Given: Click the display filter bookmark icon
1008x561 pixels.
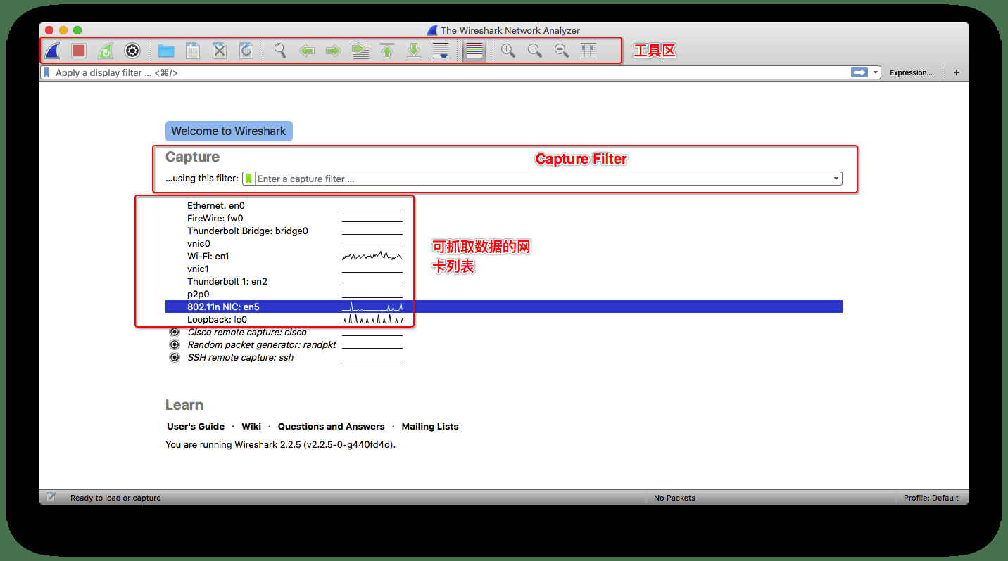Looking at the screenshot, I should 46,72.
